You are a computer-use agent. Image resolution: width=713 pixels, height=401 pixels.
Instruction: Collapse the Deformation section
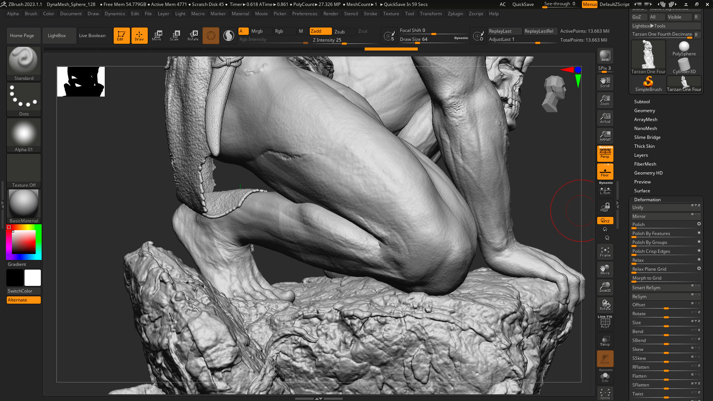(647, 199)
